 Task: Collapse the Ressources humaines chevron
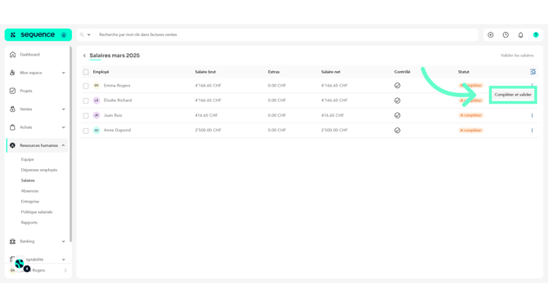[x=63, y=145]
